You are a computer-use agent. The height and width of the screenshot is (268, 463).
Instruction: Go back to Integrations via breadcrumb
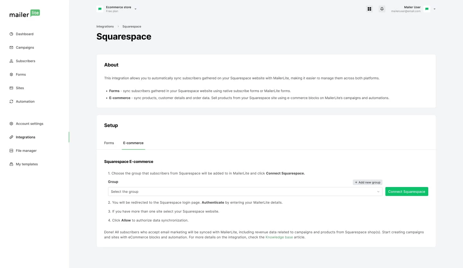[105, 26]
